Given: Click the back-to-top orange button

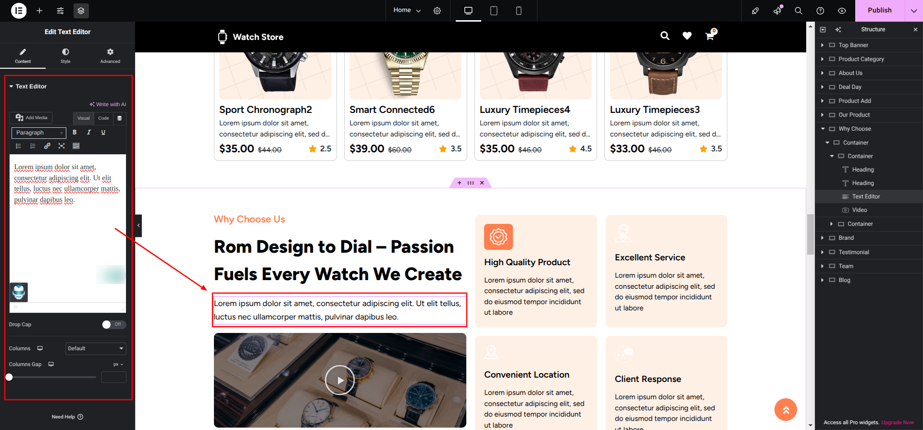Looking at the screenshot, I should 786,410.
